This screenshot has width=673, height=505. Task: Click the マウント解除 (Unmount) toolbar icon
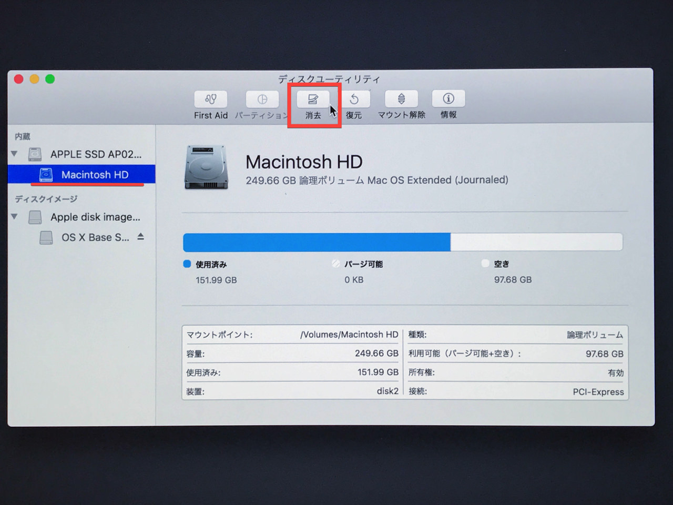tap(401, 99)
